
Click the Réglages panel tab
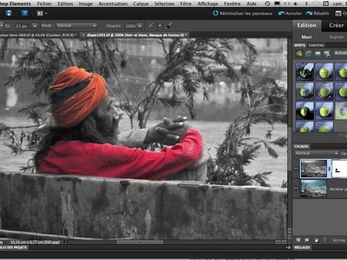(x=302, y=247)
